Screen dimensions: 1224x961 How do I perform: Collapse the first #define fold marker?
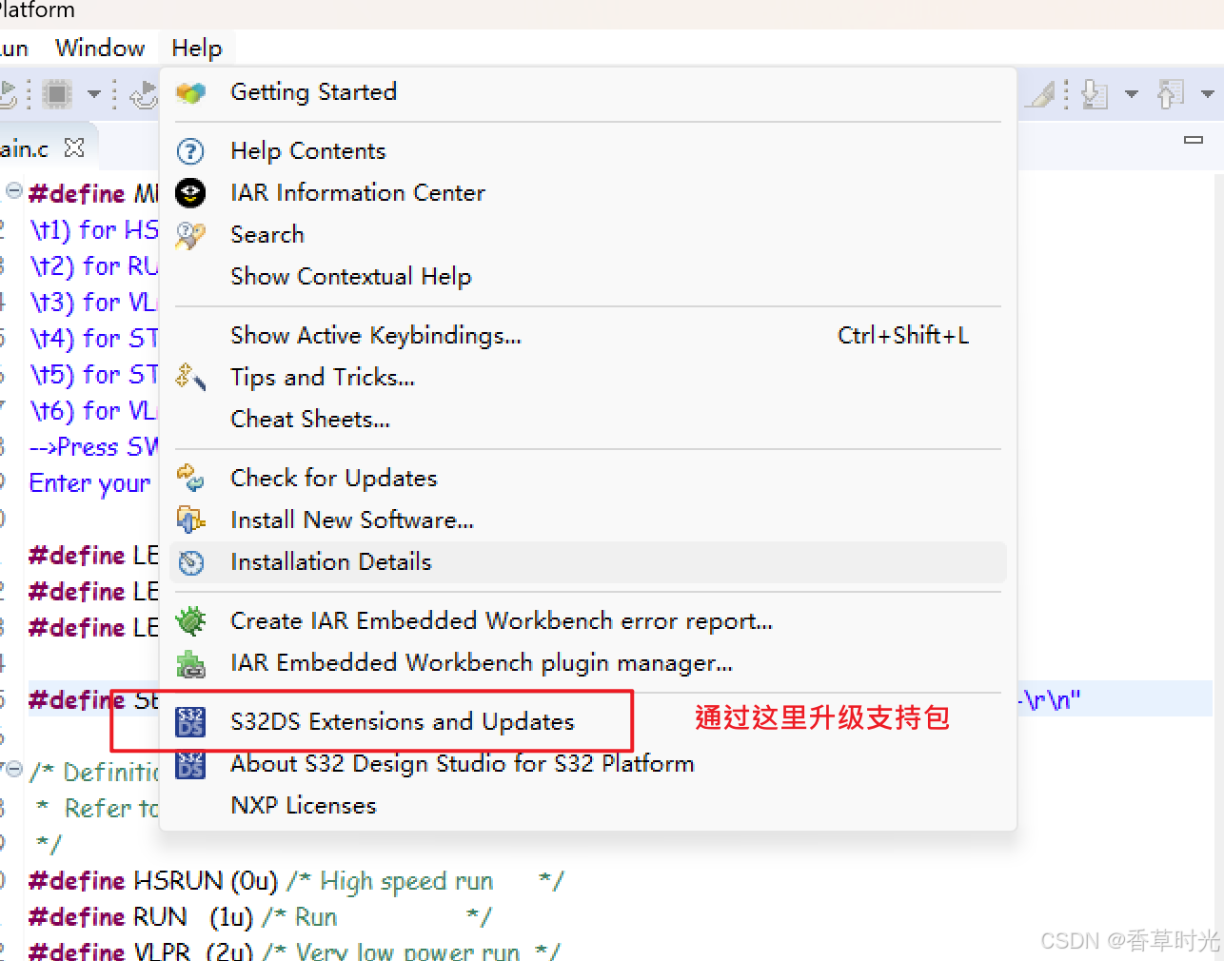coord(14,191)
